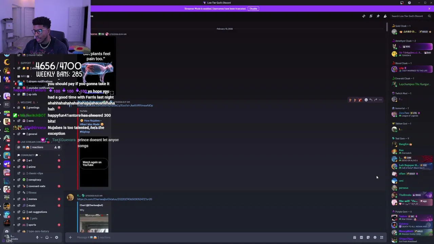434x244 pixels.
Task: Open the GIF picker
Action: 361,238
